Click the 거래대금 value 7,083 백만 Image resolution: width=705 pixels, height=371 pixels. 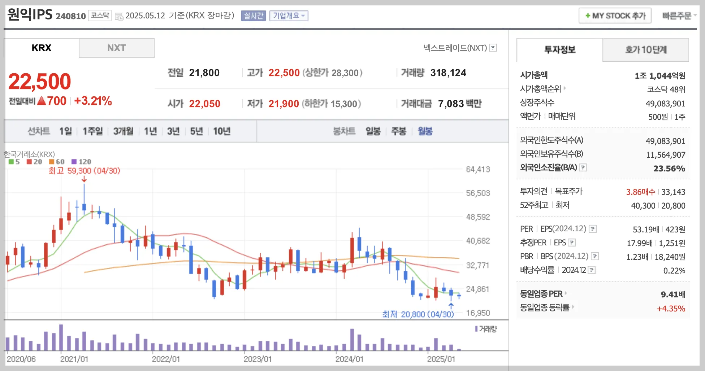pyautogui.click(x=460, y=104)
